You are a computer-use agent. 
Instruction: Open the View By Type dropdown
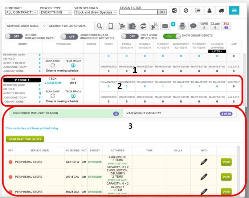click(56, 12)
